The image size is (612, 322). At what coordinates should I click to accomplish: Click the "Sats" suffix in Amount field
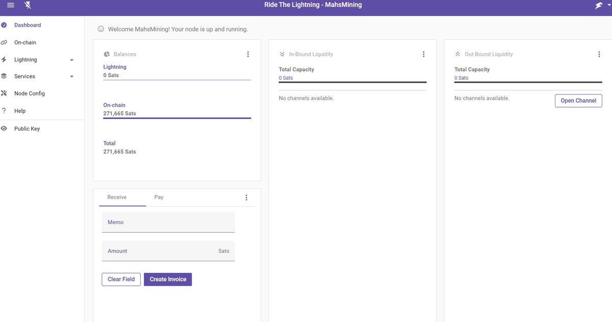click(224, 251)
